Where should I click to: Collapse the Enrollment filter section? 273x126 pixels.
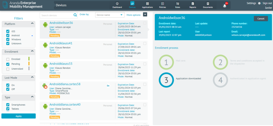click(x=32, y=51)
